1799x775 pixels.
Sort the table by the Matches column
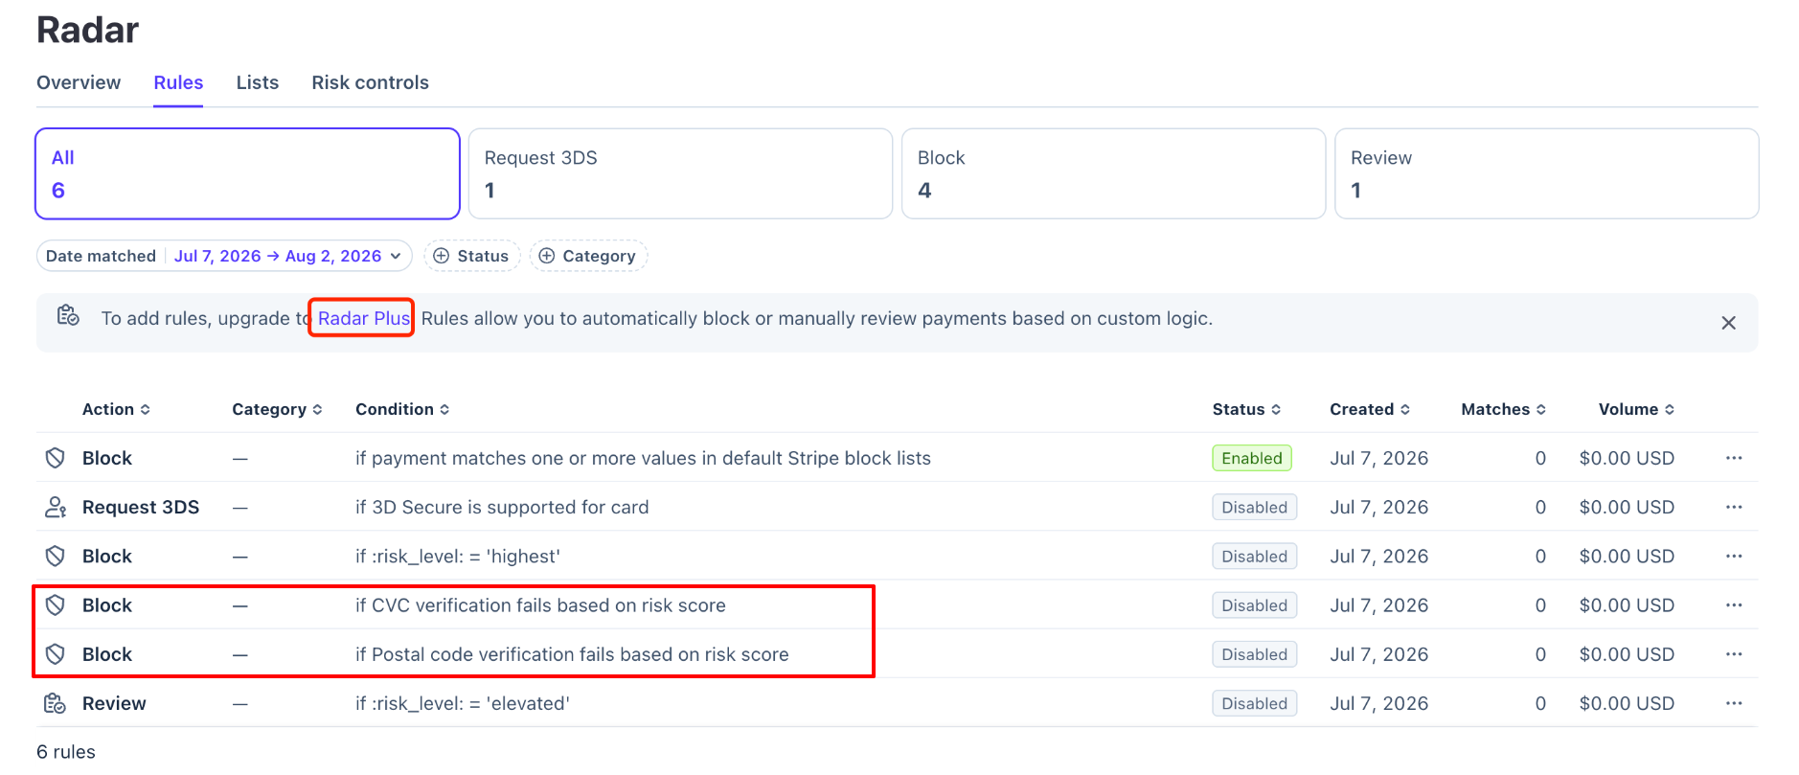pos(1503,409)
